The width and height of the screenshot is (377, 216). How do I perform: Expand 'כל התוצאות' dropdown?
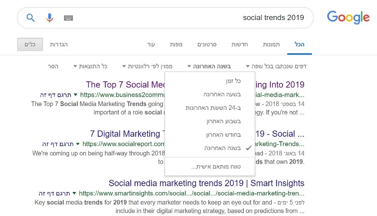pos(90,66)
